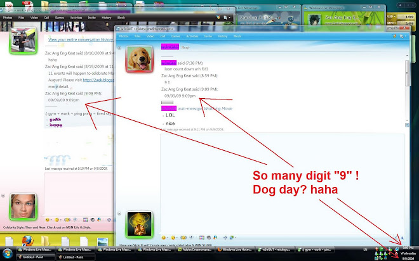Send a nudge in front chat window
This screenshot has width=419, height=261.
point(183,238)
